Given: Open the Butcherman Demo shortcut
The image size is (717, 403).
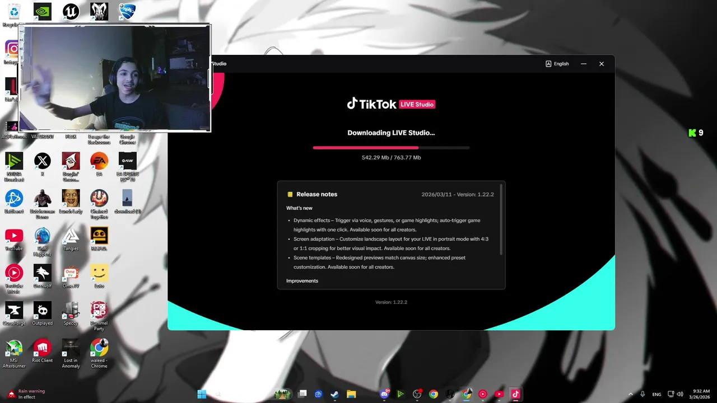Looking at the screenshot, I should pos(43,204).
